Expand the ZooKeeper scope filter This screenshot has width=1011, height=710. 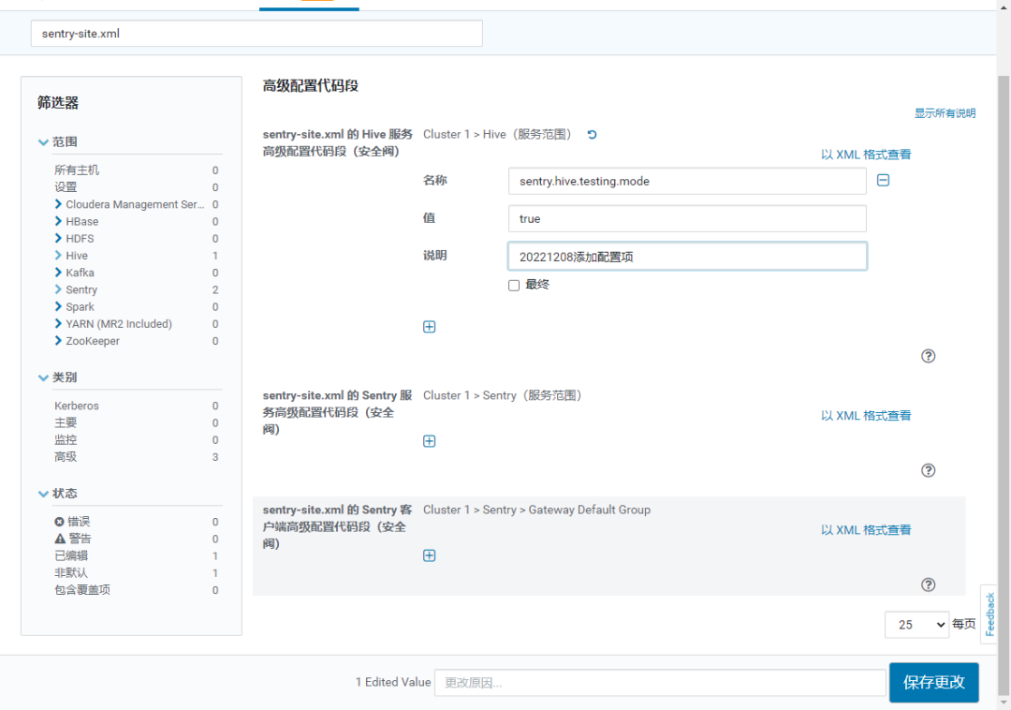[58, 341]
